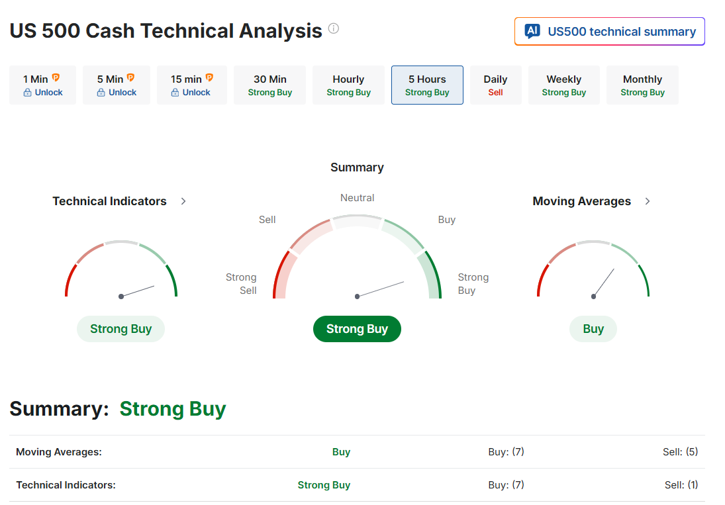
Task: Click the lock icon under 15 min
Action: pos(175,93)
